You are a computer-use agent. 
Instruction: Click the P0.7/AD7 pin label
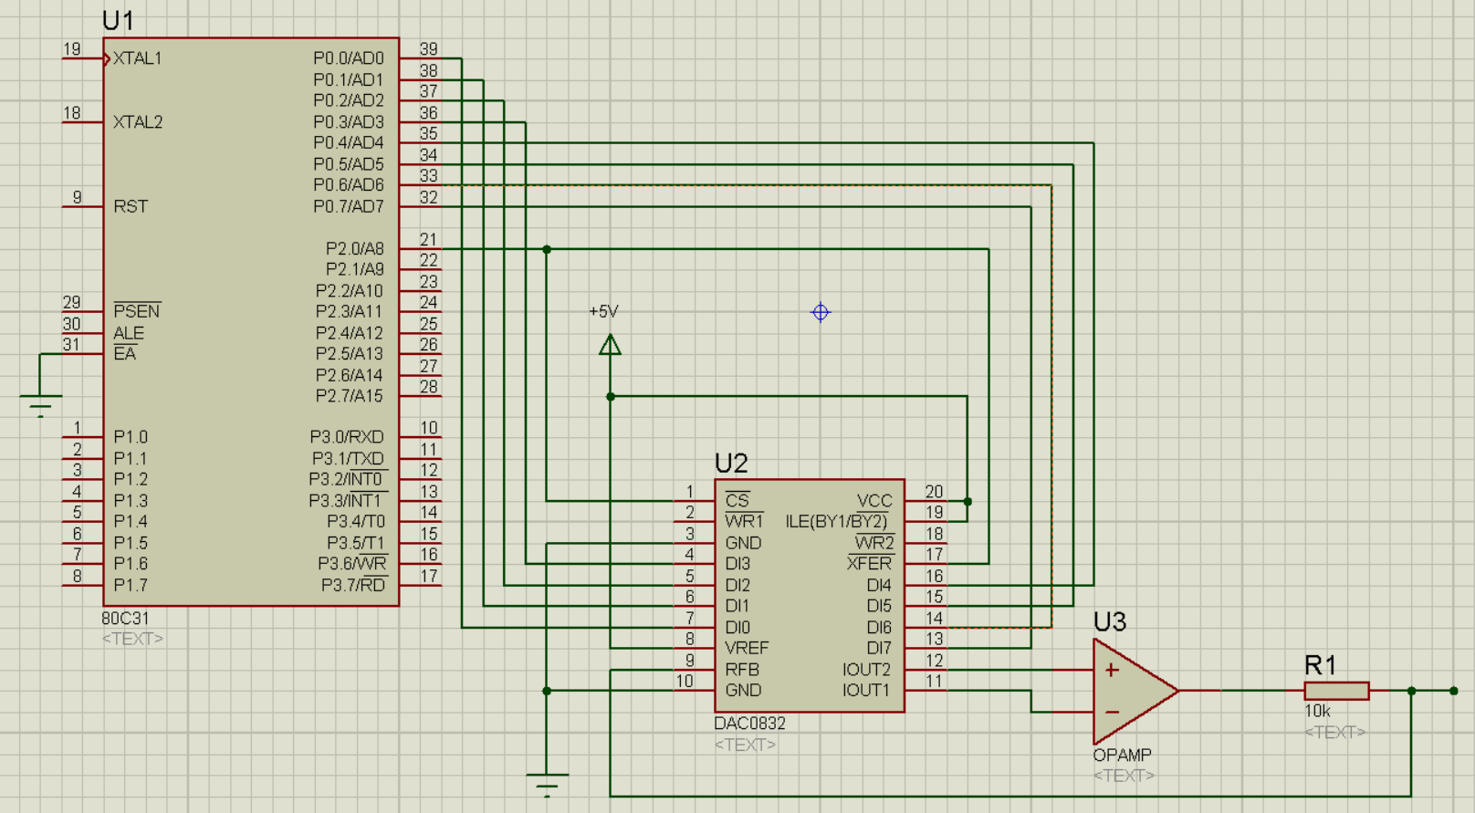pos(349,207)
